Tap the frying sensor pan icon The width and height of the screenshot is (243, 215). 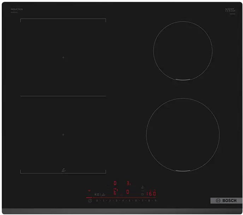[x=142, y=187]
